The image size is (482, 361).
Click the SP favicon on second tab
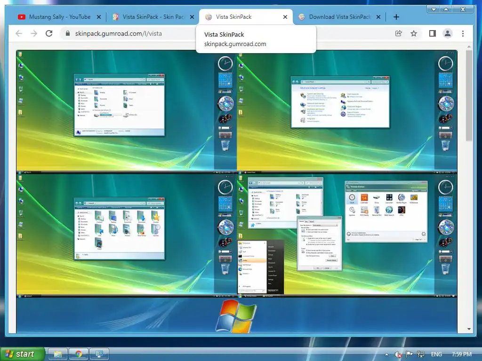pos(115,17)
